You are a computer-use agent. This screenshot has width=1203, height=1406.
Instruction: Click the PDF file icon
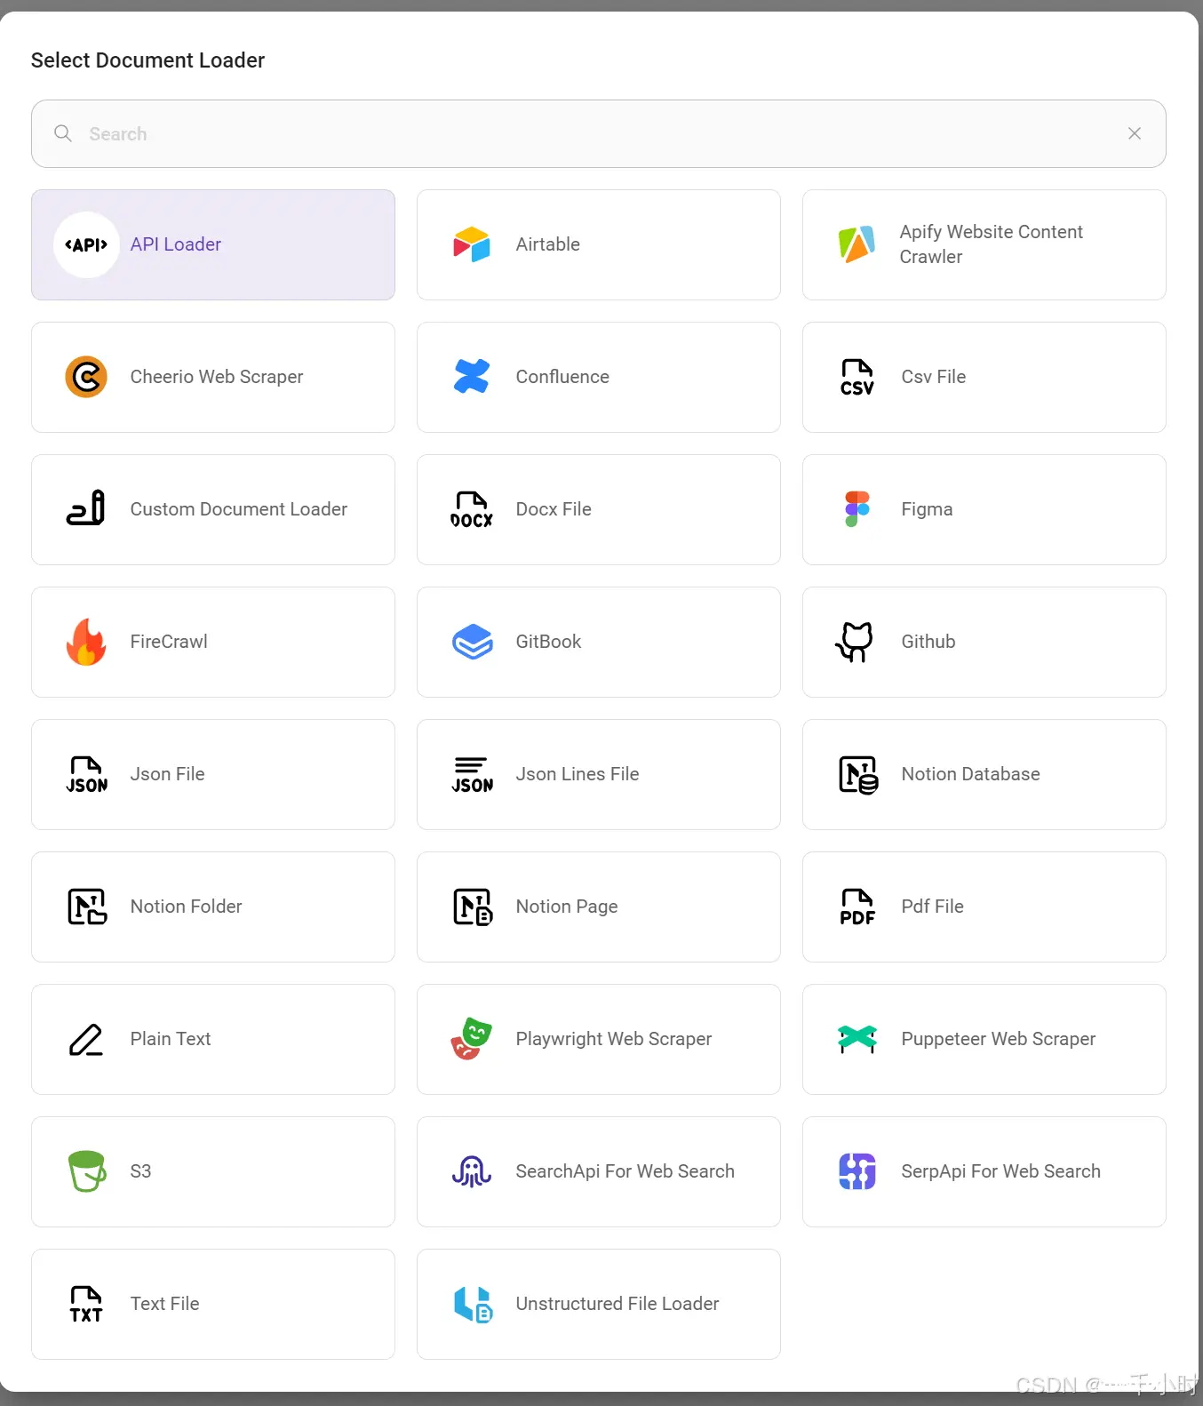point(857,907)
